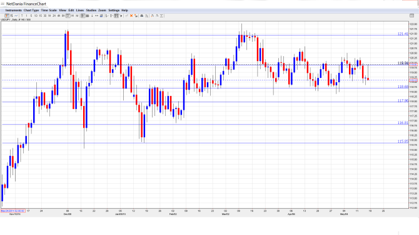
Task: Select the OHLC bar chart type icon
Action: pos(11,16)
